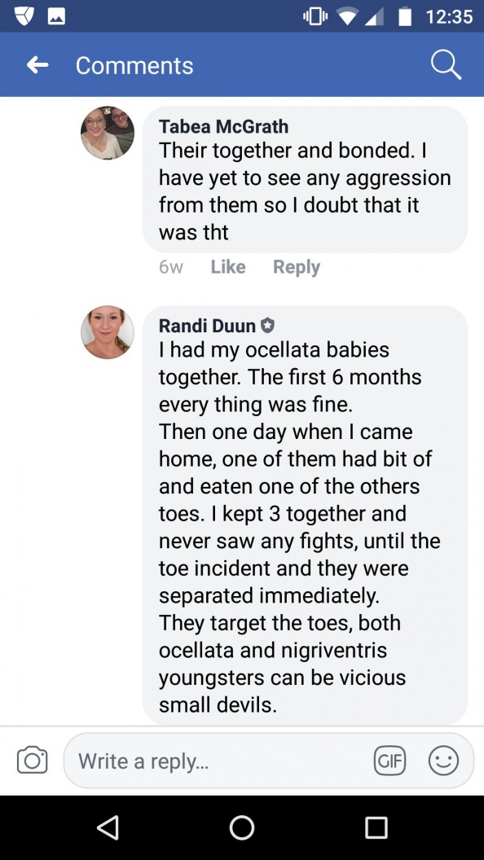Open camera icon to attach photo
Screen dimensions: 484x860
pyautogui.click(x=32, y=760)
